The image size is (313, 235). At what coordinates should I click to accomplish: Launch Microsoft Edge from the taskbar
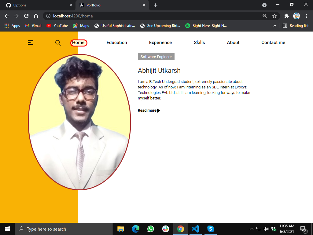tap(135, 229)
